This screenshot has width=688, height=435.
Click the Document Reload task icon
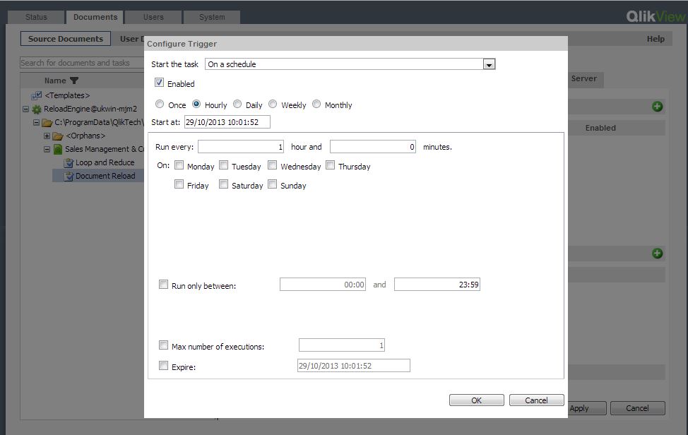coord(69,177)
